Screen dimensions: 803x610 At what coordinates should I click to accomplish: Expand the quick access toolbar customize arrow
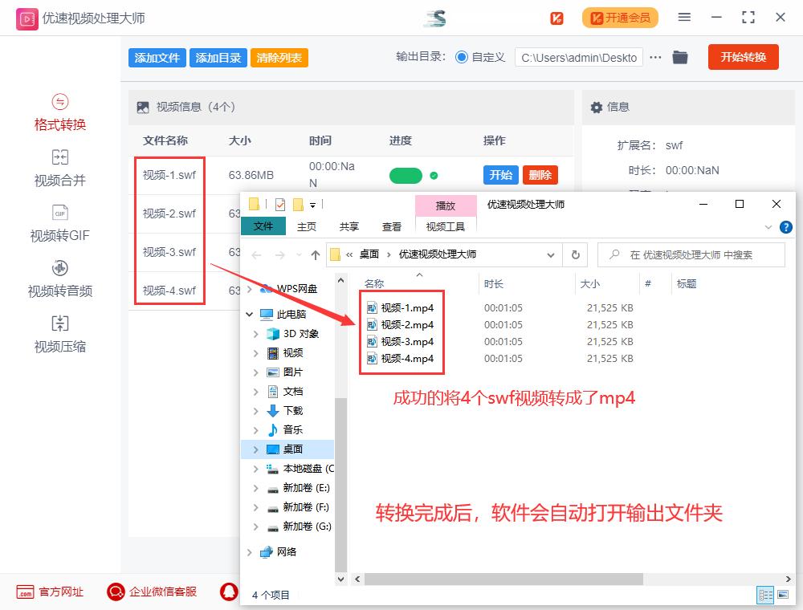click(312, 204)
